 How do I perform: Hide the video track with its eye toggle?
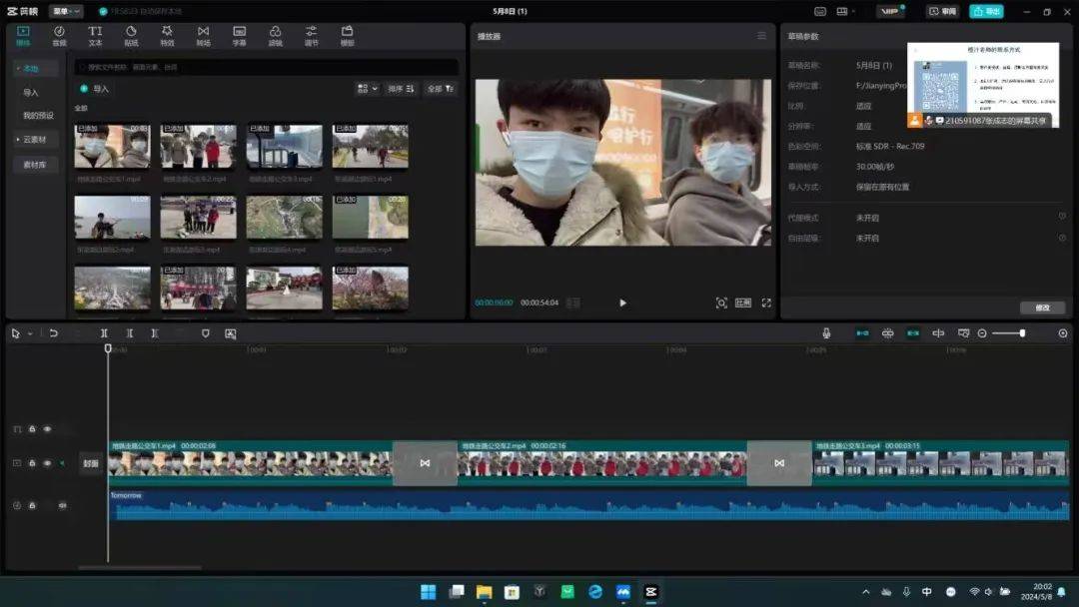(x=47, y=462)
